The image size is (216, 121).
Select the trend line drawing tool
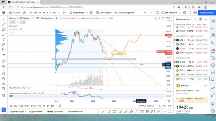(x=4, y=24)
